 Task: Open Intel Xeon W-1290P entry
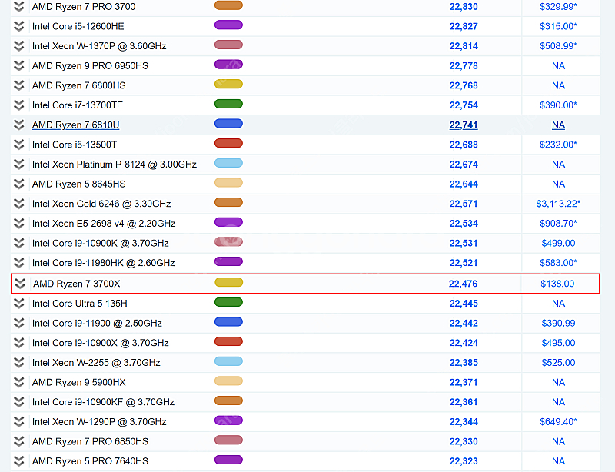pos(99,422)
